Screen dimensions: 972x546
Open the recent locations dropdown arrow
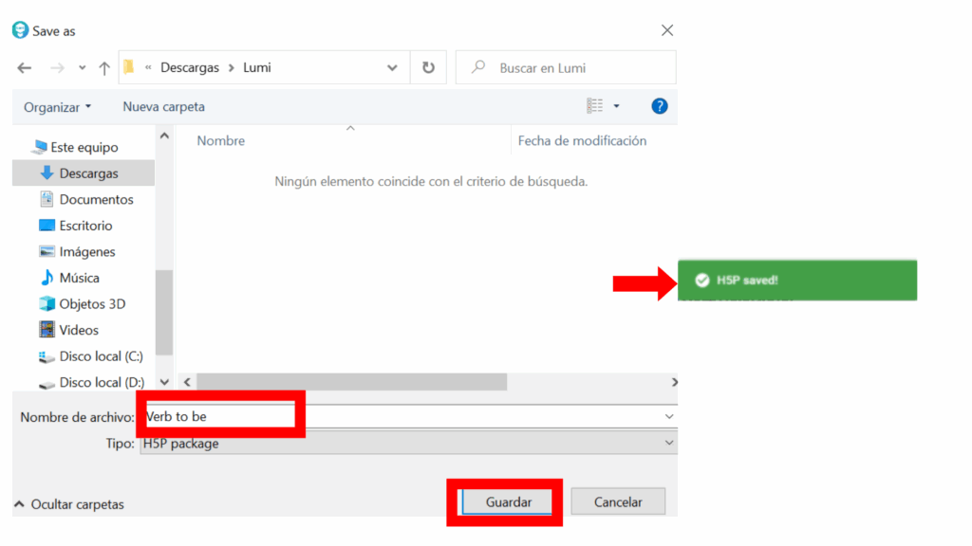point(83,68)
